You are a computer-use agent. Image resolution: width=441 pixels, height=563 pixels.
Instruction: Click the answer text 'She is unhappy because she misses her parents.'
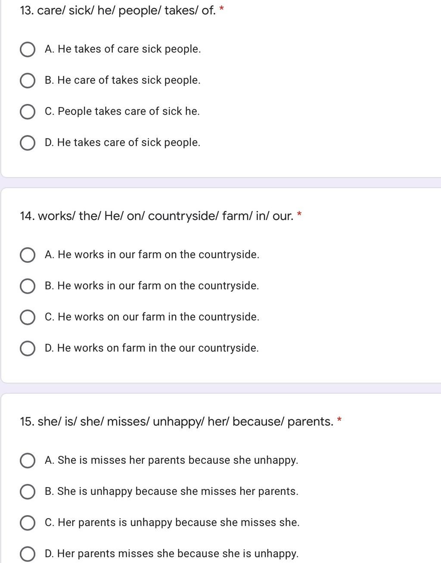tap(178, 491)
